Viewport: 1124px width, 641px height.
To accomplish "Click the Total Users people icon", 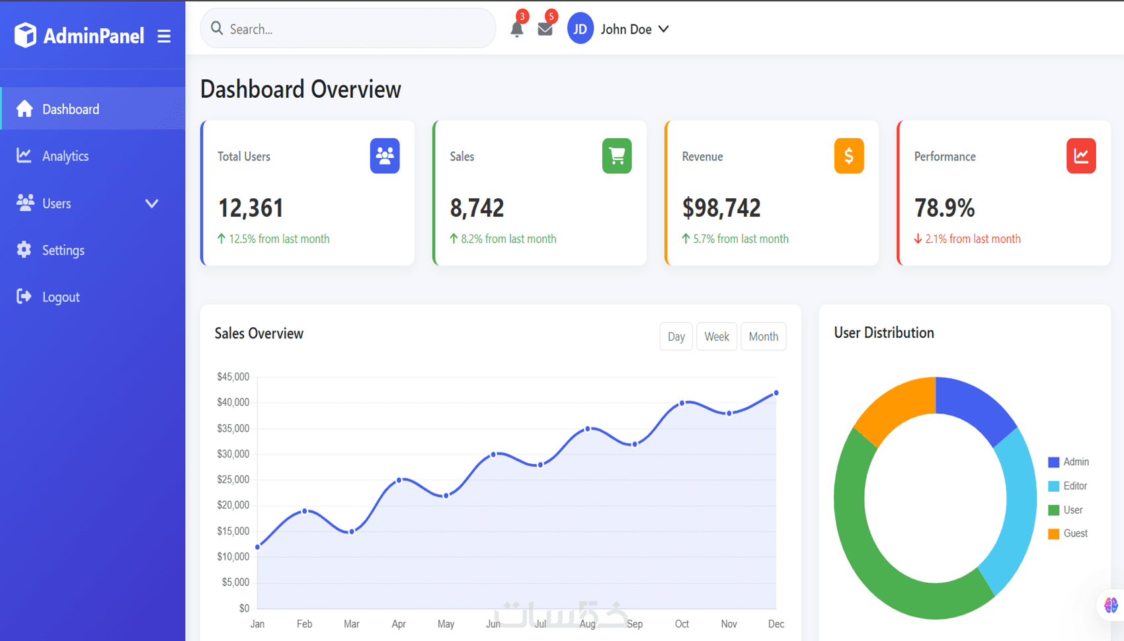I will [x=385, y=156].
